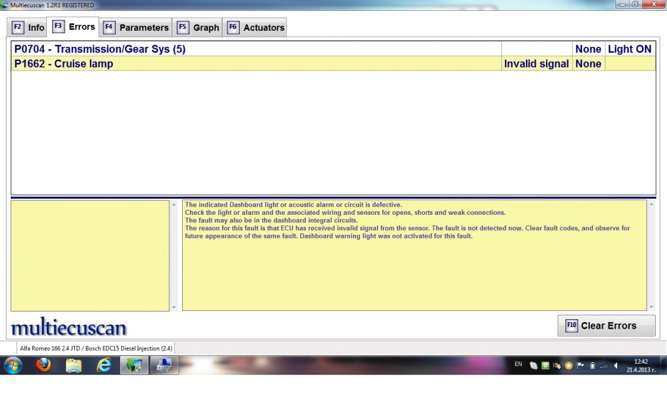The width and height of the screenshot is (667, 410).
Task: Click the EN language indicator in taskbar
Action: click(x=518, y=364)
